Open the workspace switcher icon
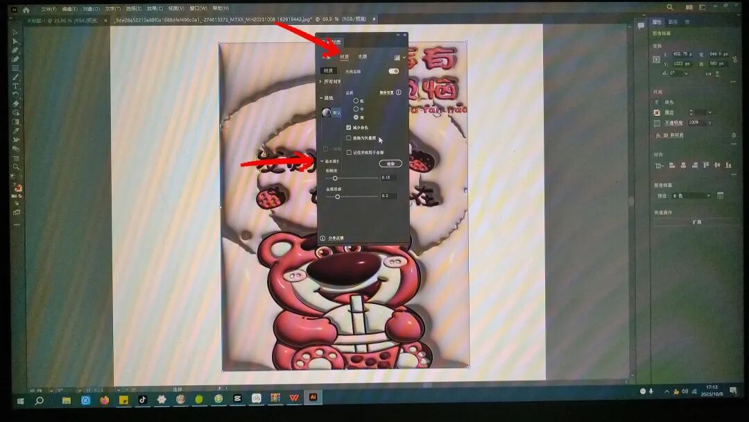Image resolution: width=749 pixels, height=422 pixels. click(x=702, y=7)
